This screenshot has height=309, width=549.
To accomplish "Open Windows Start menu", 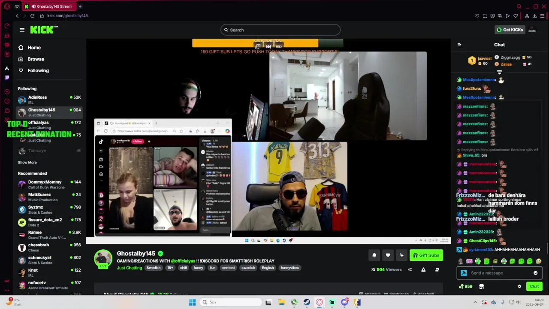I will pos(192,302).
